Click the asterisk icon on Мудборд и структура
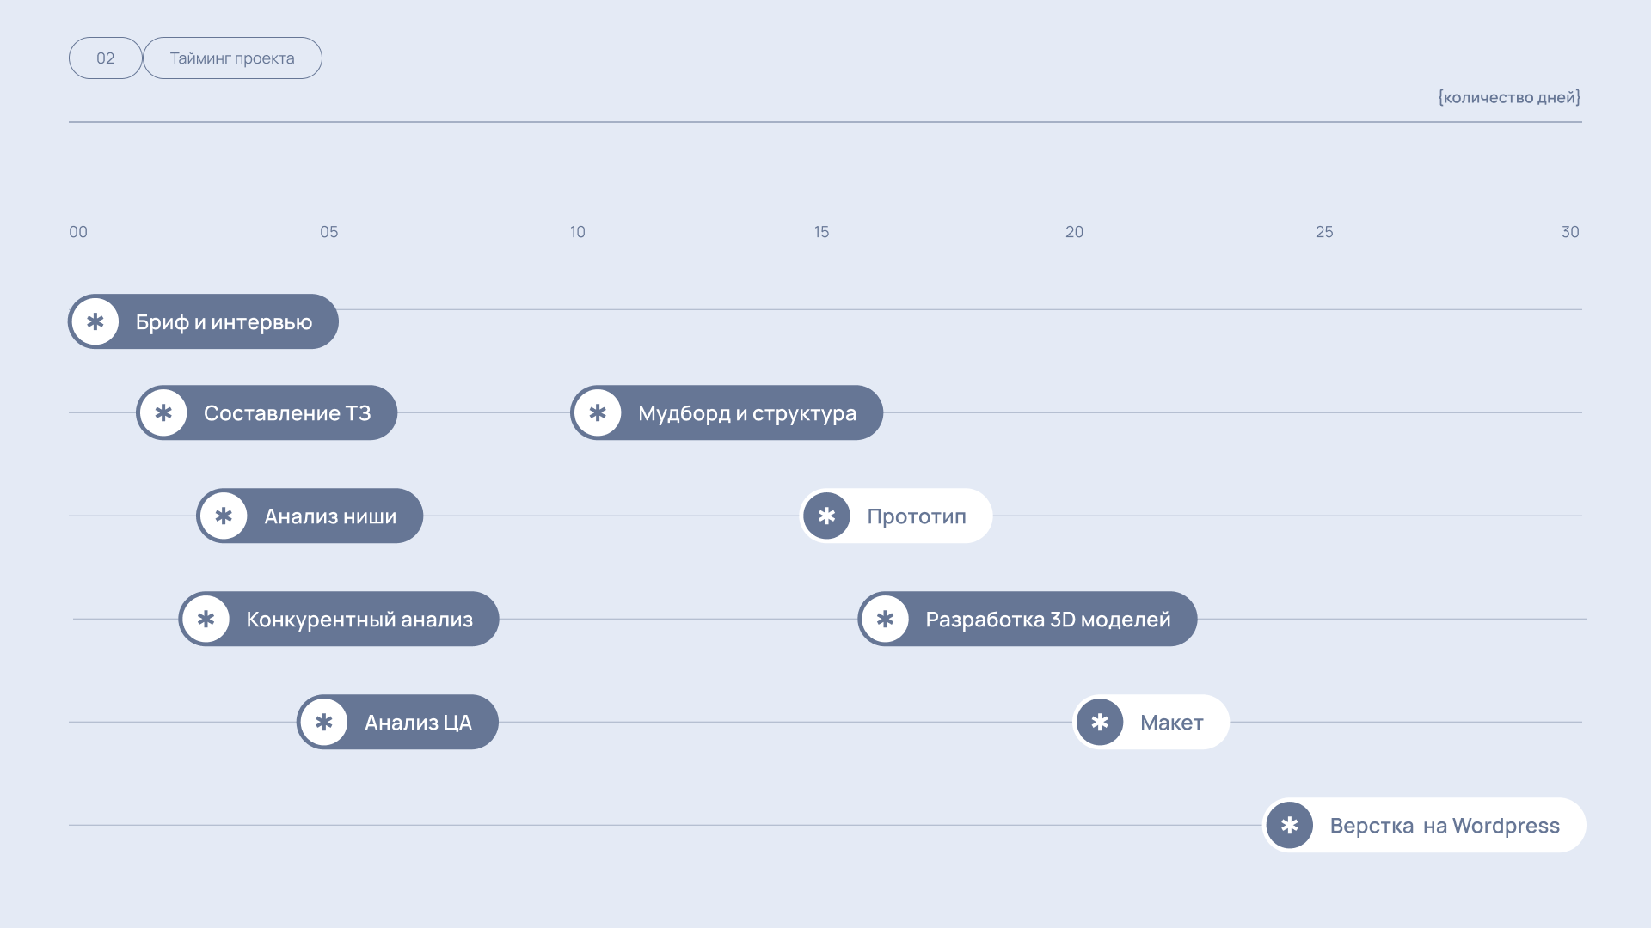The width and height of the screenshot is (1651, 928). (x=598, y=412)
